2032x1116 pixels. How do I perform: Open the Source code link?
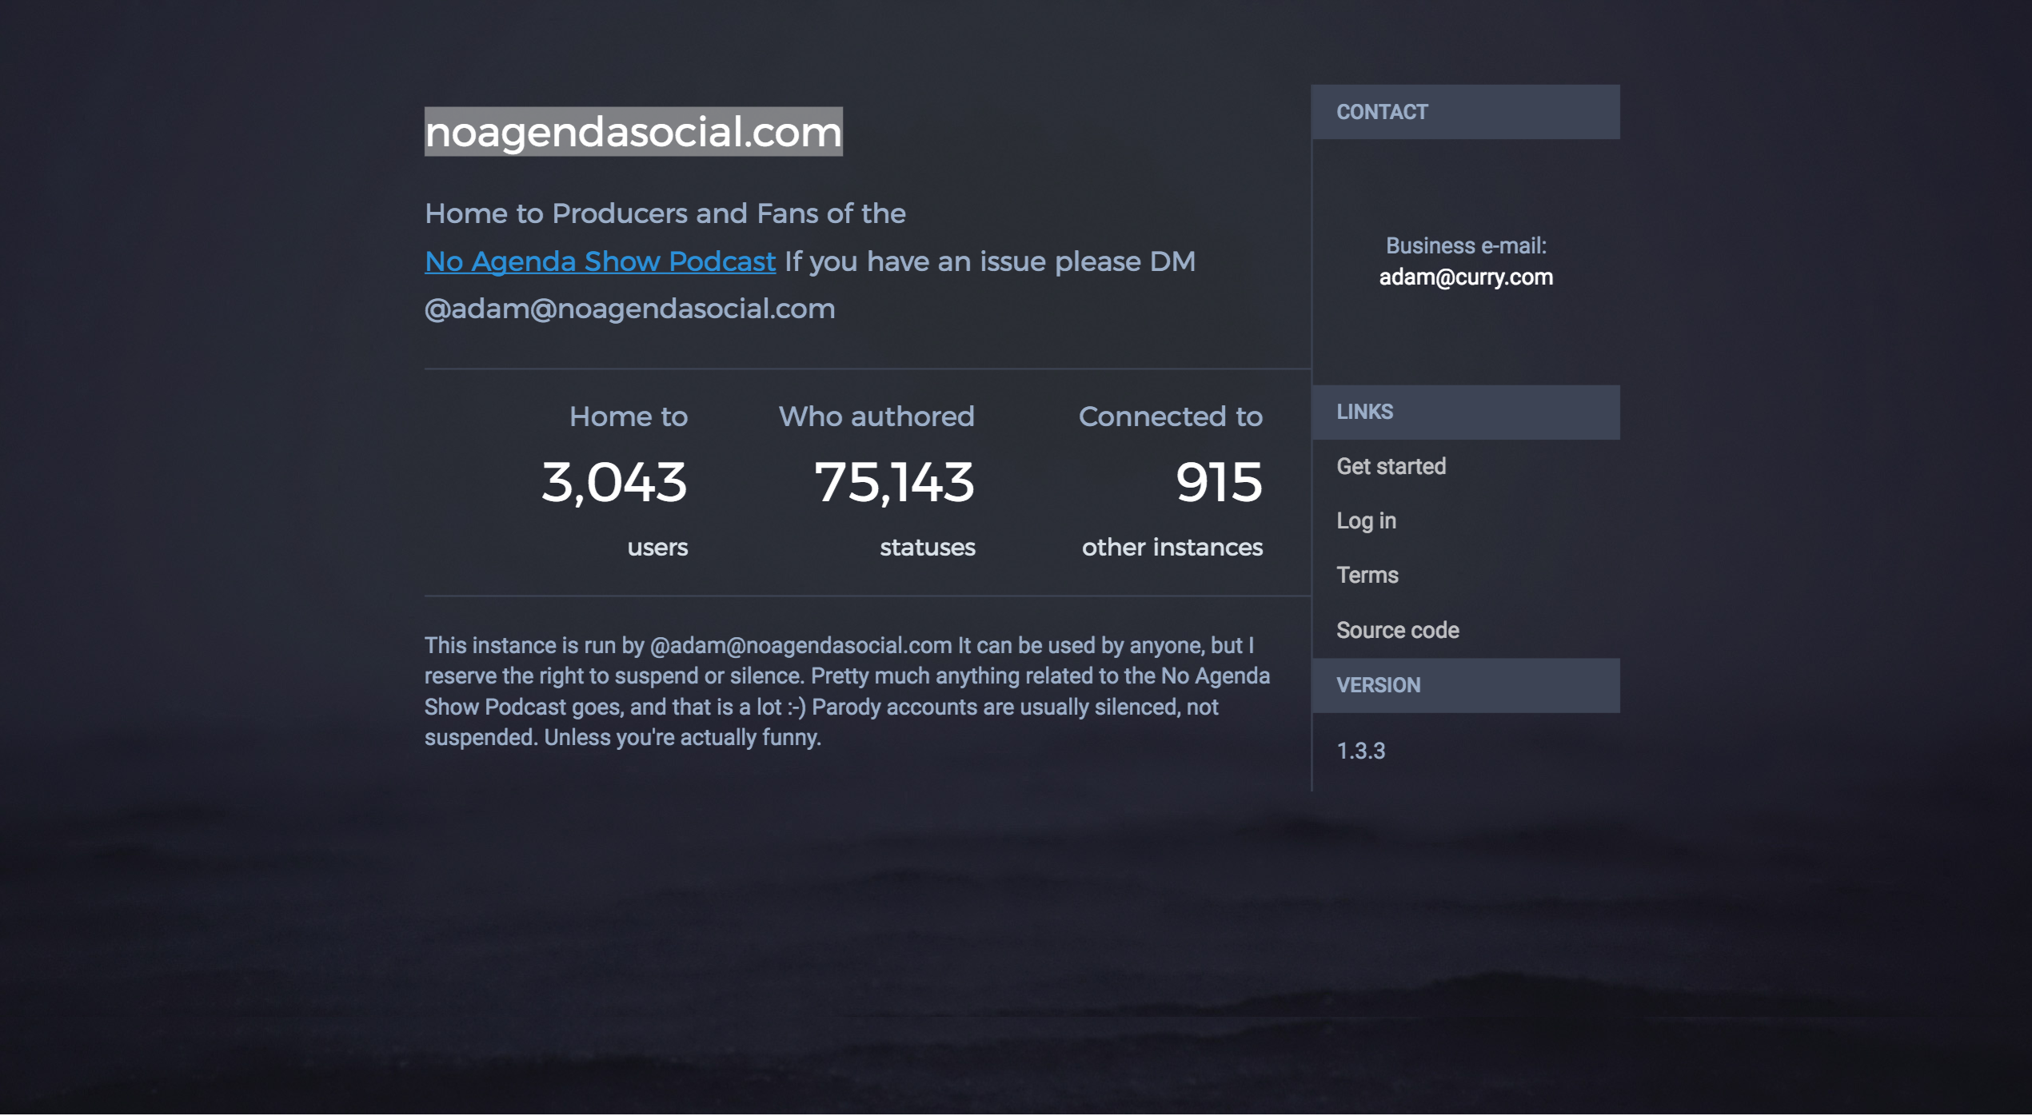tap(1398, 630)
